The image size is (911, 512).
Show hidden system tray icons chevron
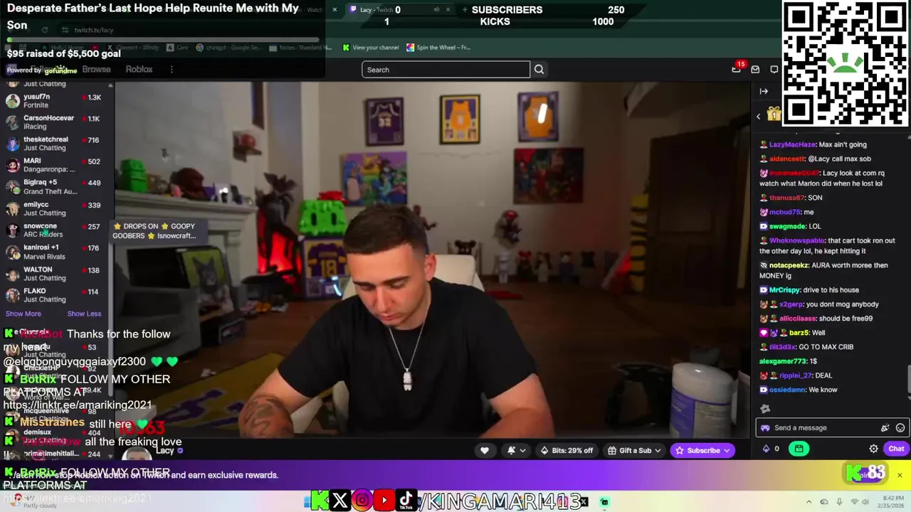810,502
